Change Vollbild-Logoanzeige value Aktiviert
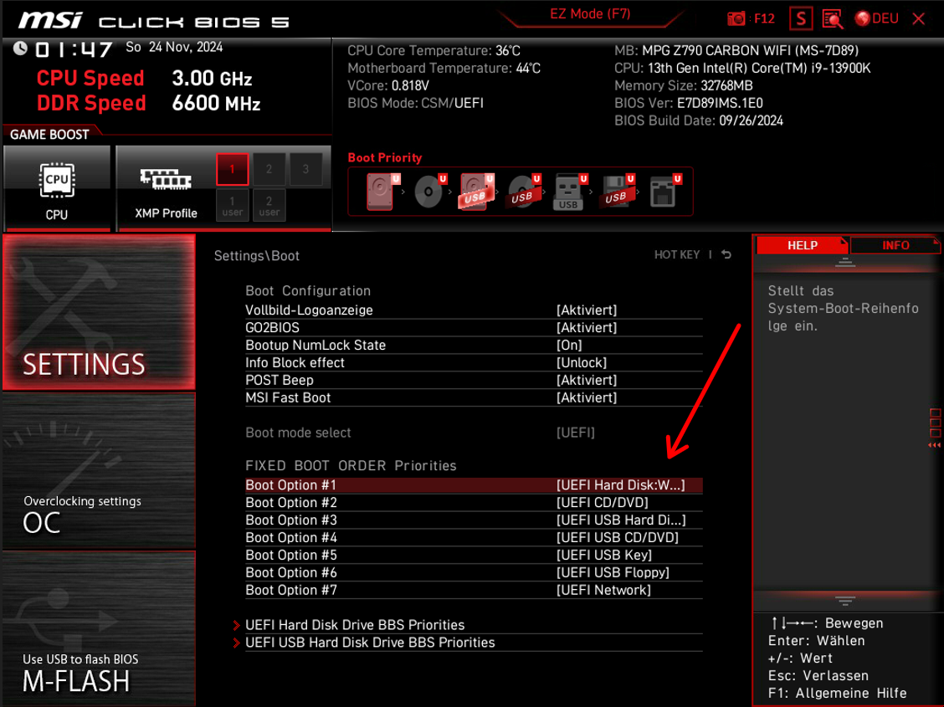The image size is (944, 707). coord(587,310)
